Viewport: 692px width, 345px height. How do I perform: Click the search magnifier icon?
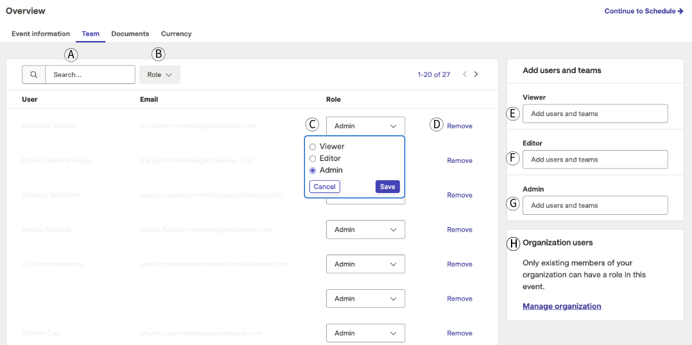point(34,75)
